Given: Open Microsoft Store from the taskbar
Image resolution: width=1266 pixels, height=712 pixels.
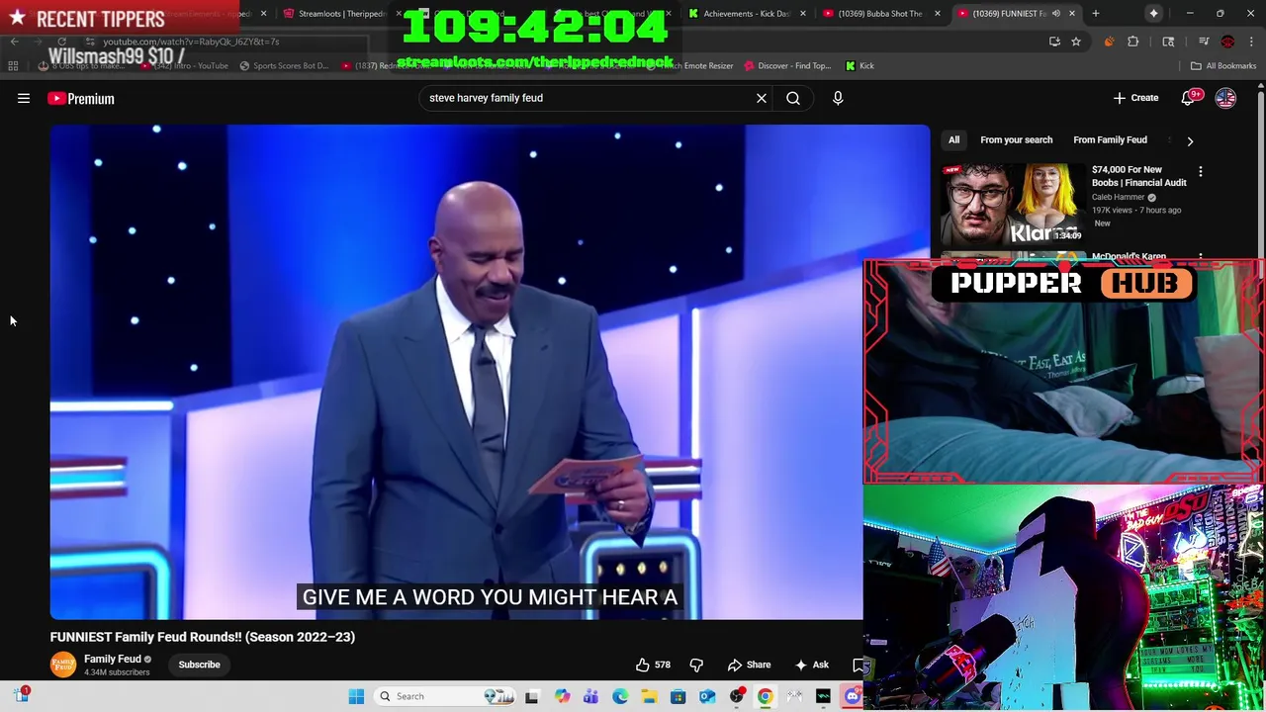Looking at the screenshot, I should pos(678,696).
